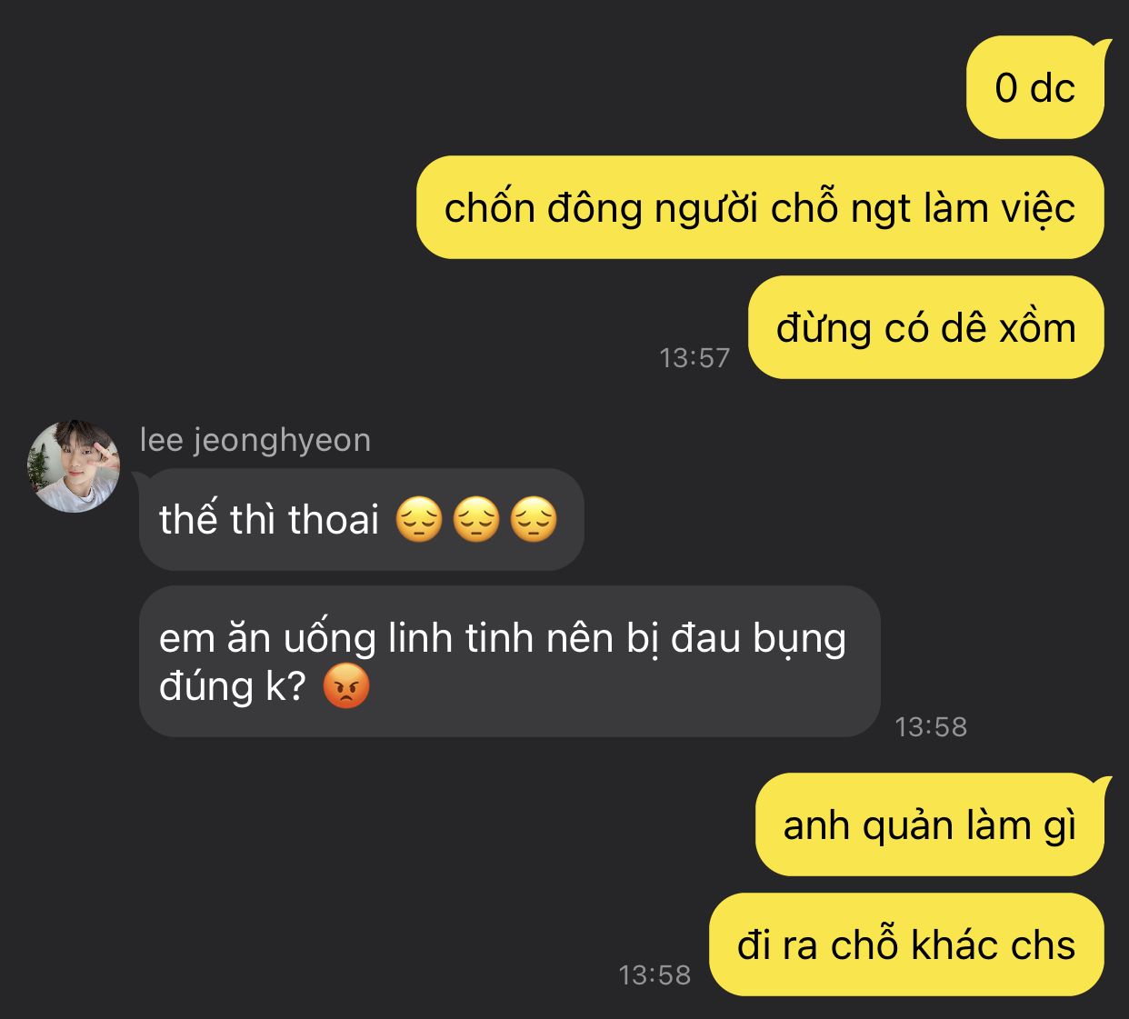Click the third pensive emoji
1129x1019 pixels.
534,521
